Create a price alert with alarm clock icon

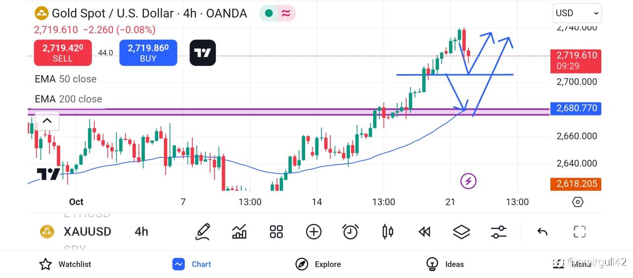click(x=351, y=232)
